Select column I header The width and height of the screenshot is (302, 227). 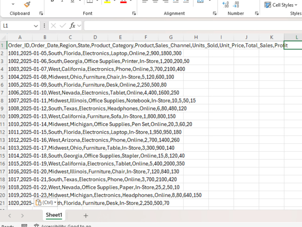(221, 37)
